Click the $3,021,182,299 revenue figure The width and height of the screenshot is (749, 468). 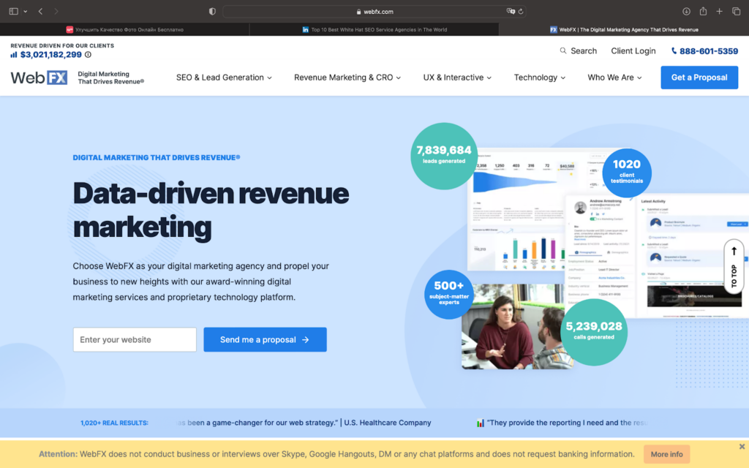[51, 54]
